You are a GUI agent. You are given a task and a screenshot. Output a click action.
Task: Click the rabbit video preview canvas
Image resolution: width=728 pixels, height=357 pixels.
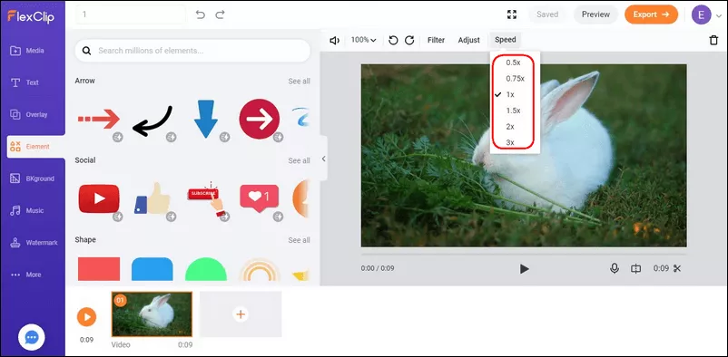[523, 155]
